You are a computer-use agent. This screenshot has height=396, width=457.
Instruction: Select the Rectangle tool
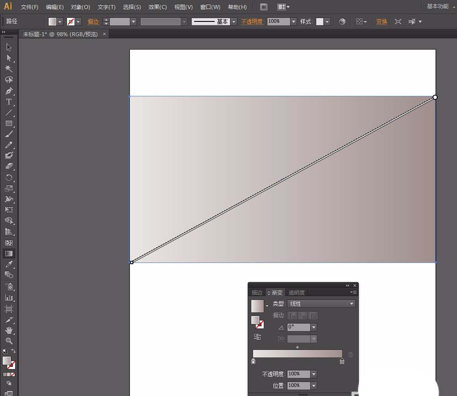click(x=9, y=123)
